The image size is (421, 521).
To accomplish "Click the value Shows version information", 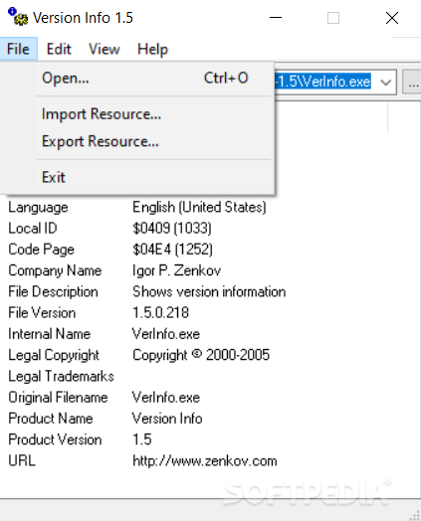I will pos(209,291).
